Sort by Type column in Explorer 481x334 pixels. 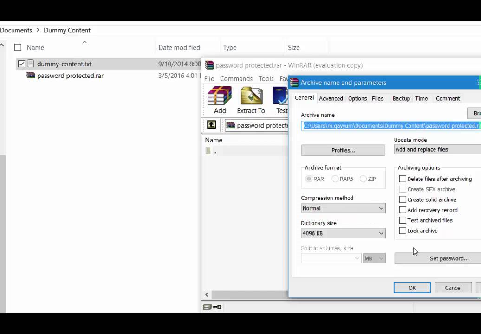(230, 47)
